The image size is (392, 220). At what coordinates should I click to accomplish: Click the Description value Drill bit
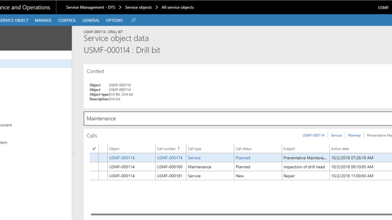pos(115,99)
